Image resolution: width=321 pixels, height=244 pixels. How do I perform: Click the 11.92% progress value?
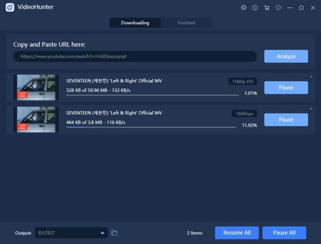point(249,125)
